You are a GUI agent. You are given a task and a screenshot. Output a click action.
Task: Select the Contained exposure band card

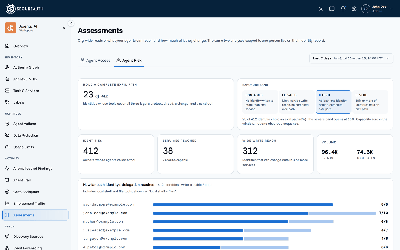click(x=260, y=102)
